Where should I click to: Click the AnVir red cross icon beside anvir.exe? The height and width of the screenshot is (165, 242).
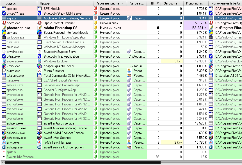[4, 143]
